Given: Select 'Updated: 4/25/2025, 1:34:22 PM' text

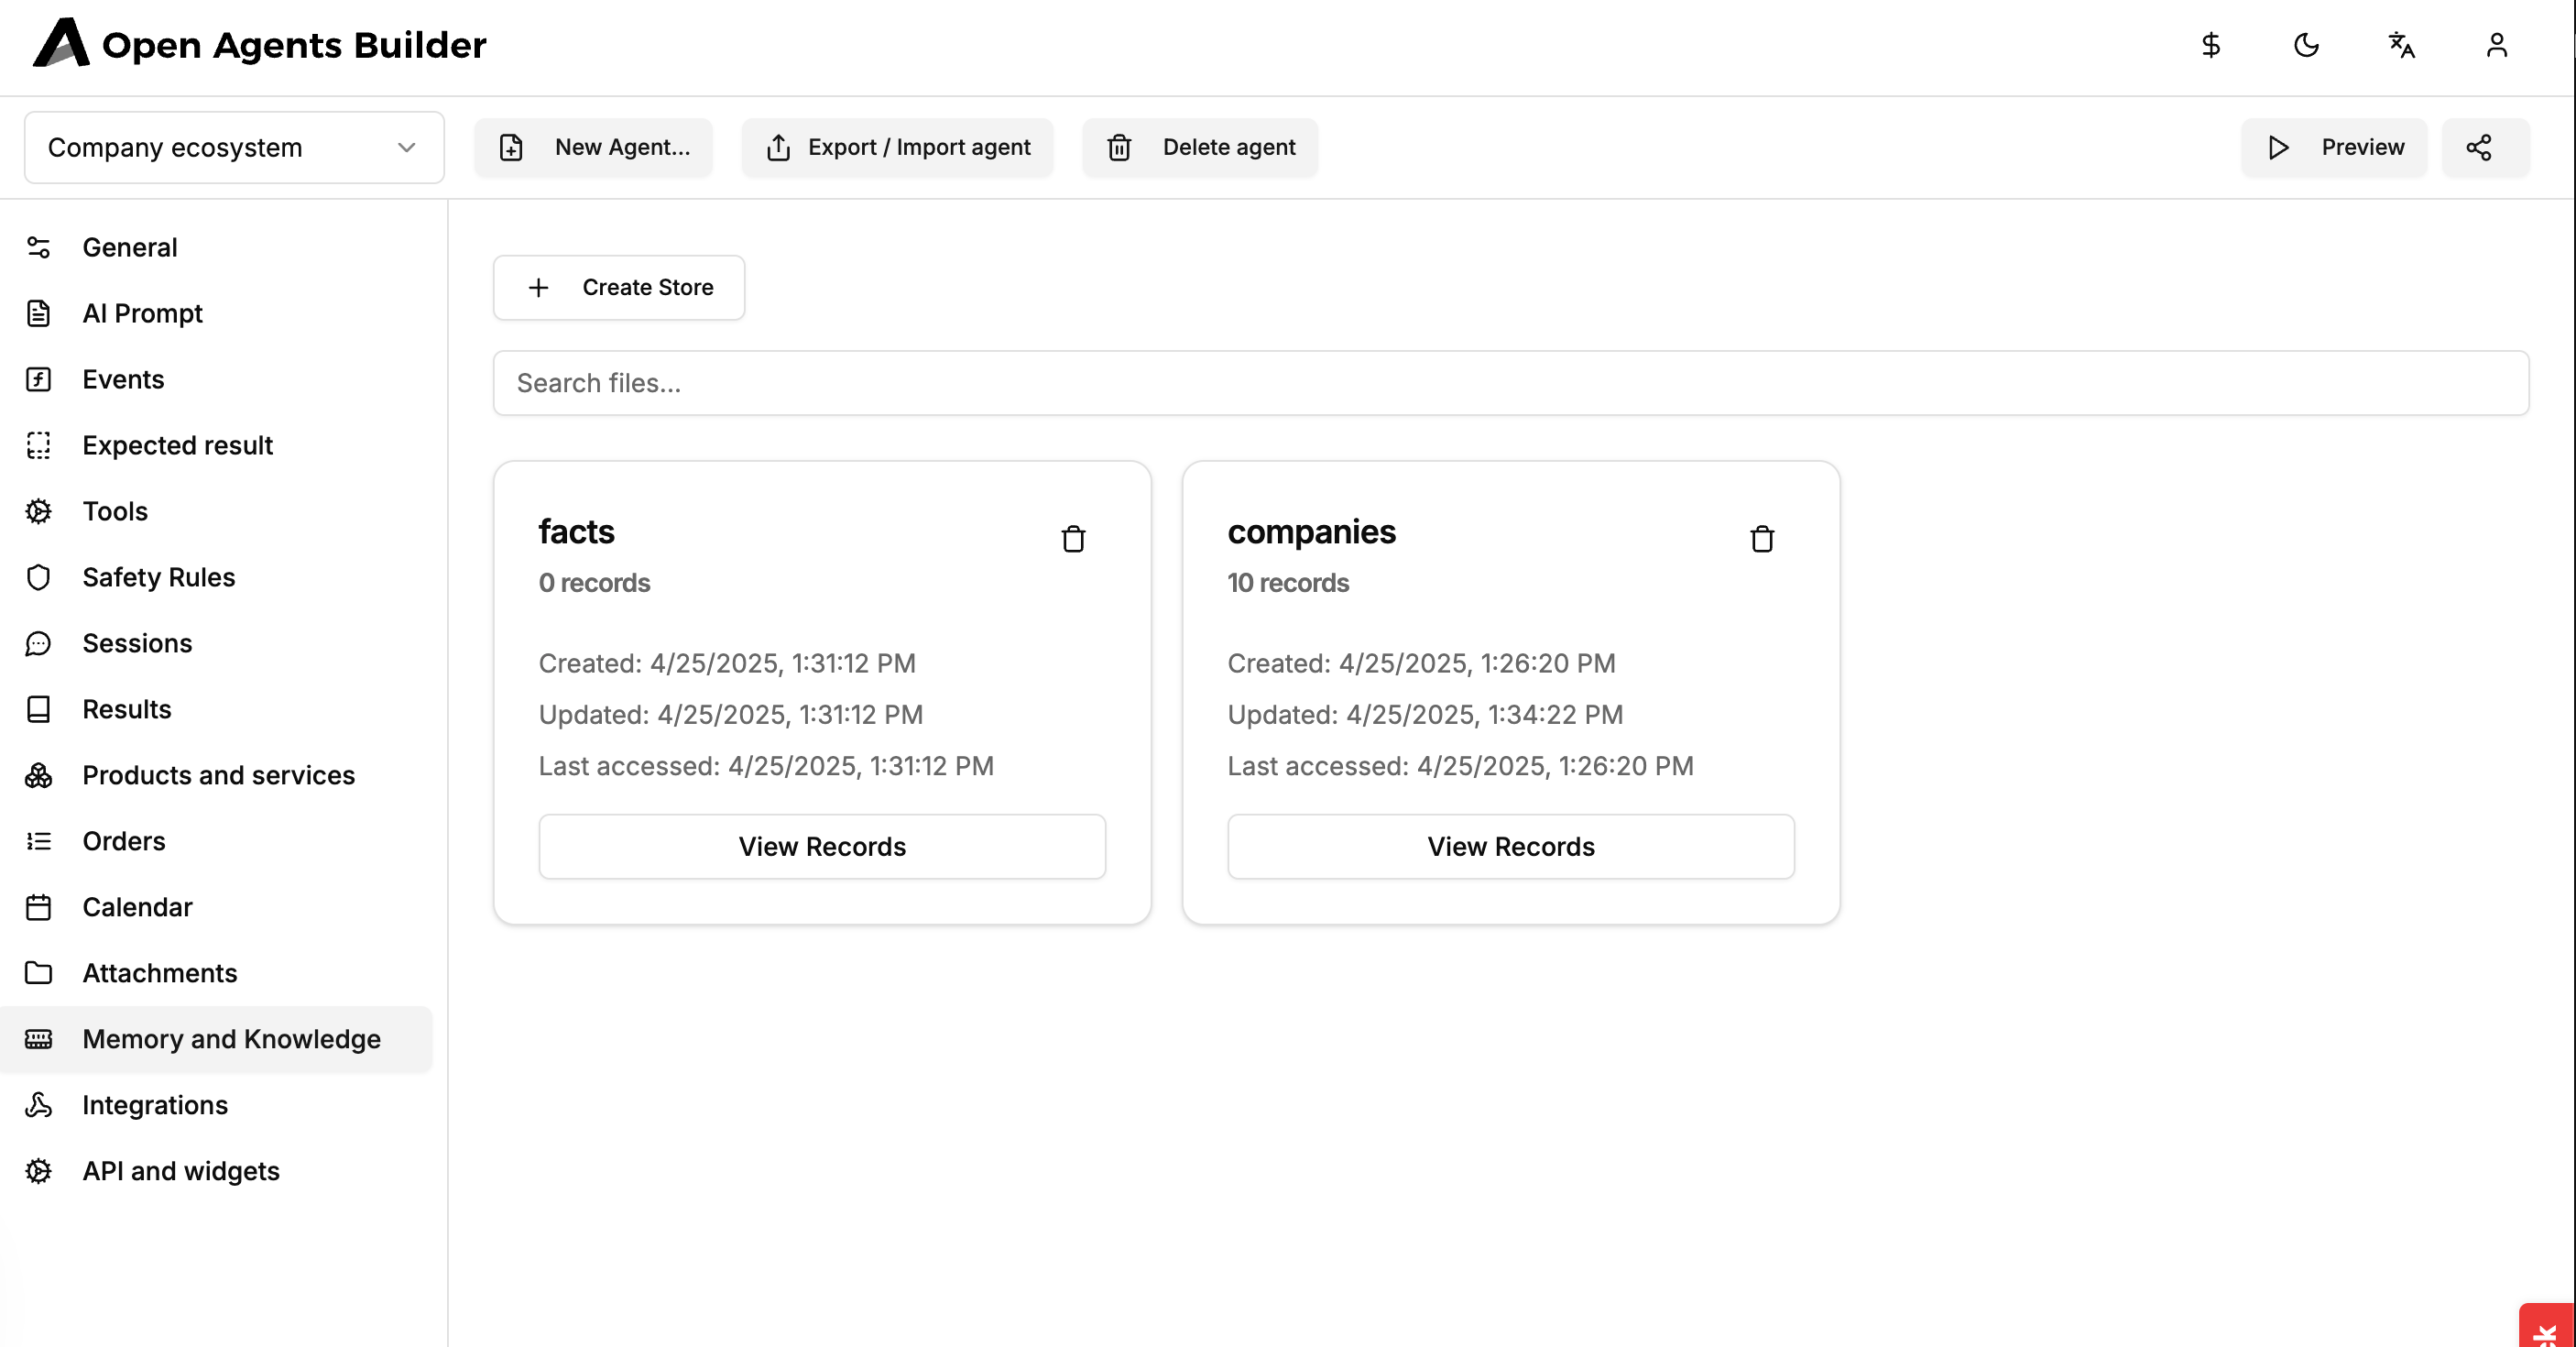Looking at the screenshot, I should pyautogui.click(x=1425, y=715).
